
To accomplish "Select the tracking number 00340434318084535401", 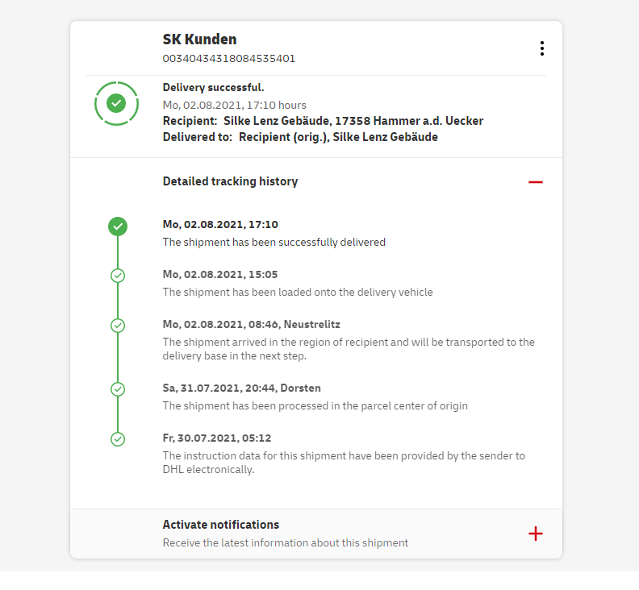I will [x=229, y=58].
